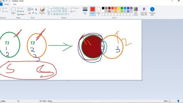Open Edit colors dialog
The image size is (183, 103).
coord(136,11)
